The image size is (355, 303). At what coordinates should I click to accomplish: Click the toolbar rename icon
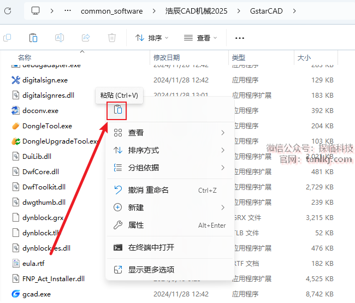click(60, 38)
